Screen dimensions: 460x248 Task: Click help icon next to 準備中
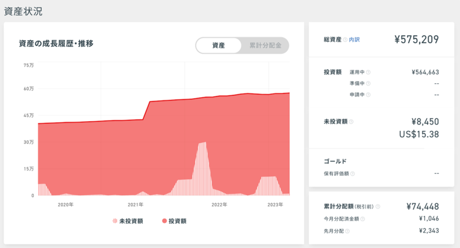pos(368,83)
